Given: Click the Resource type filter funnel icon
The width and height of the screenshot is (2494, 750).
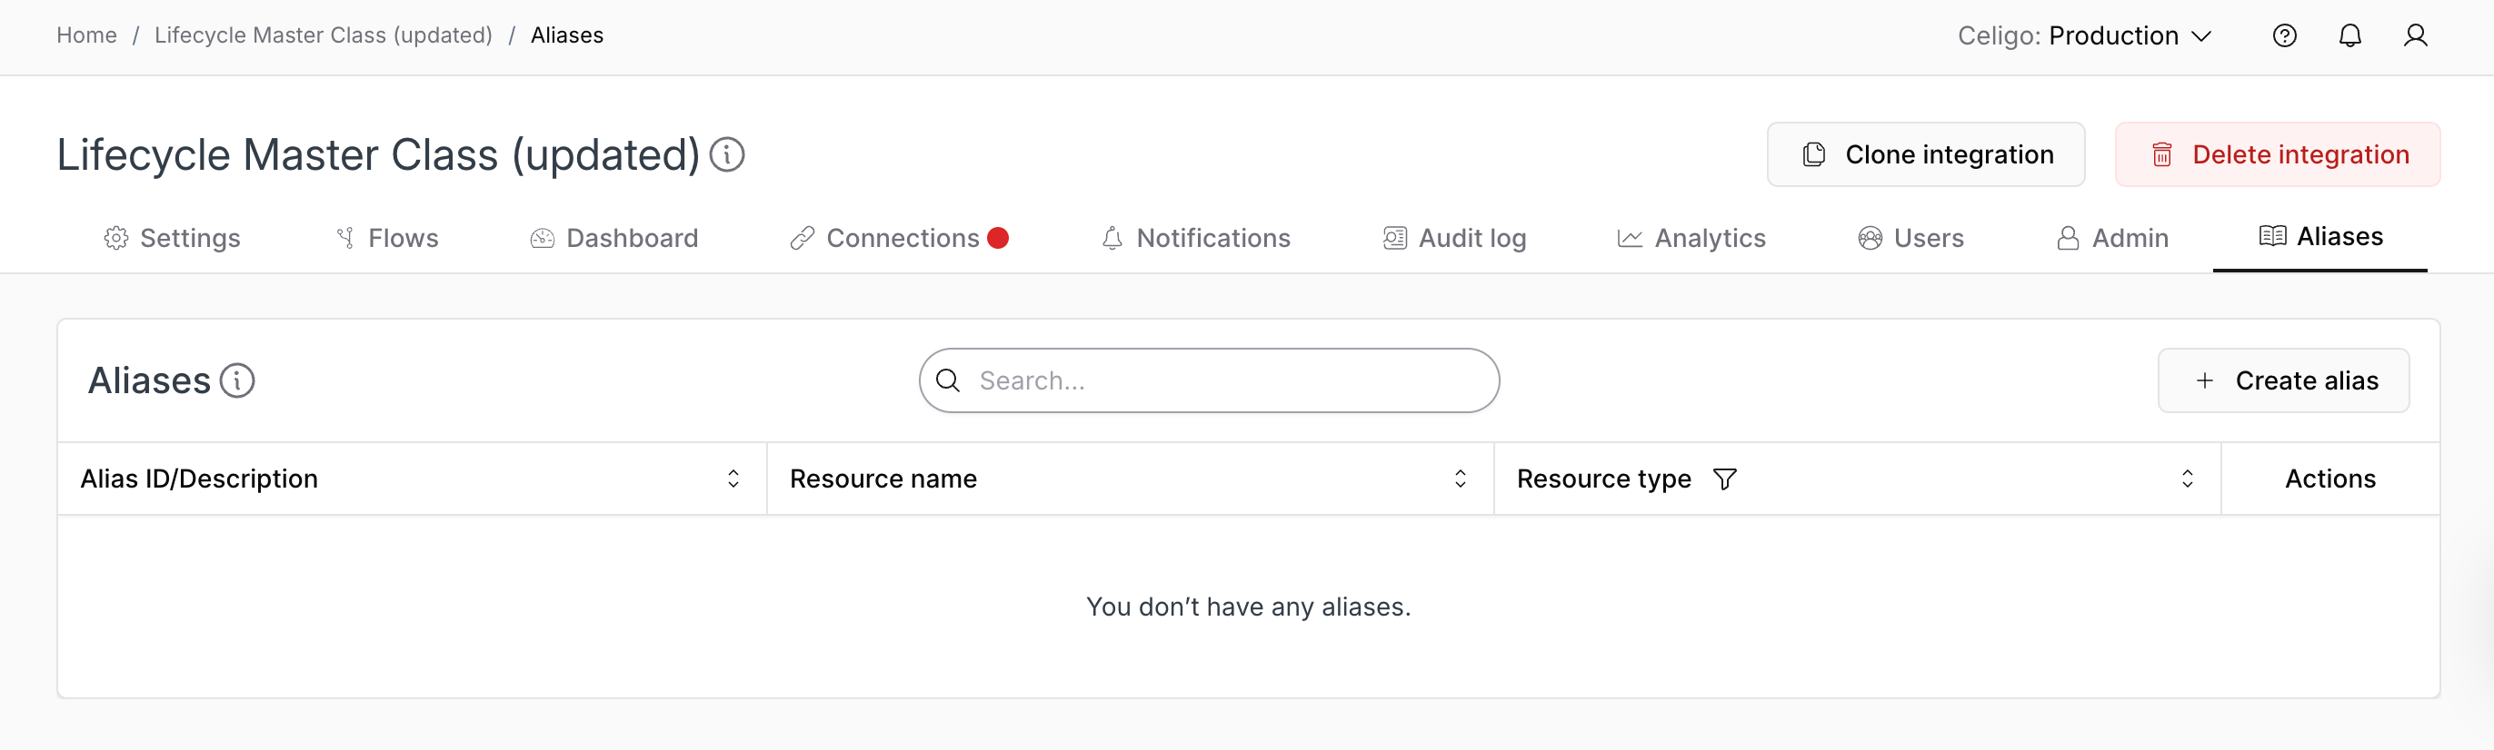Looking at the screenshot, I should tap(1724, 479).
